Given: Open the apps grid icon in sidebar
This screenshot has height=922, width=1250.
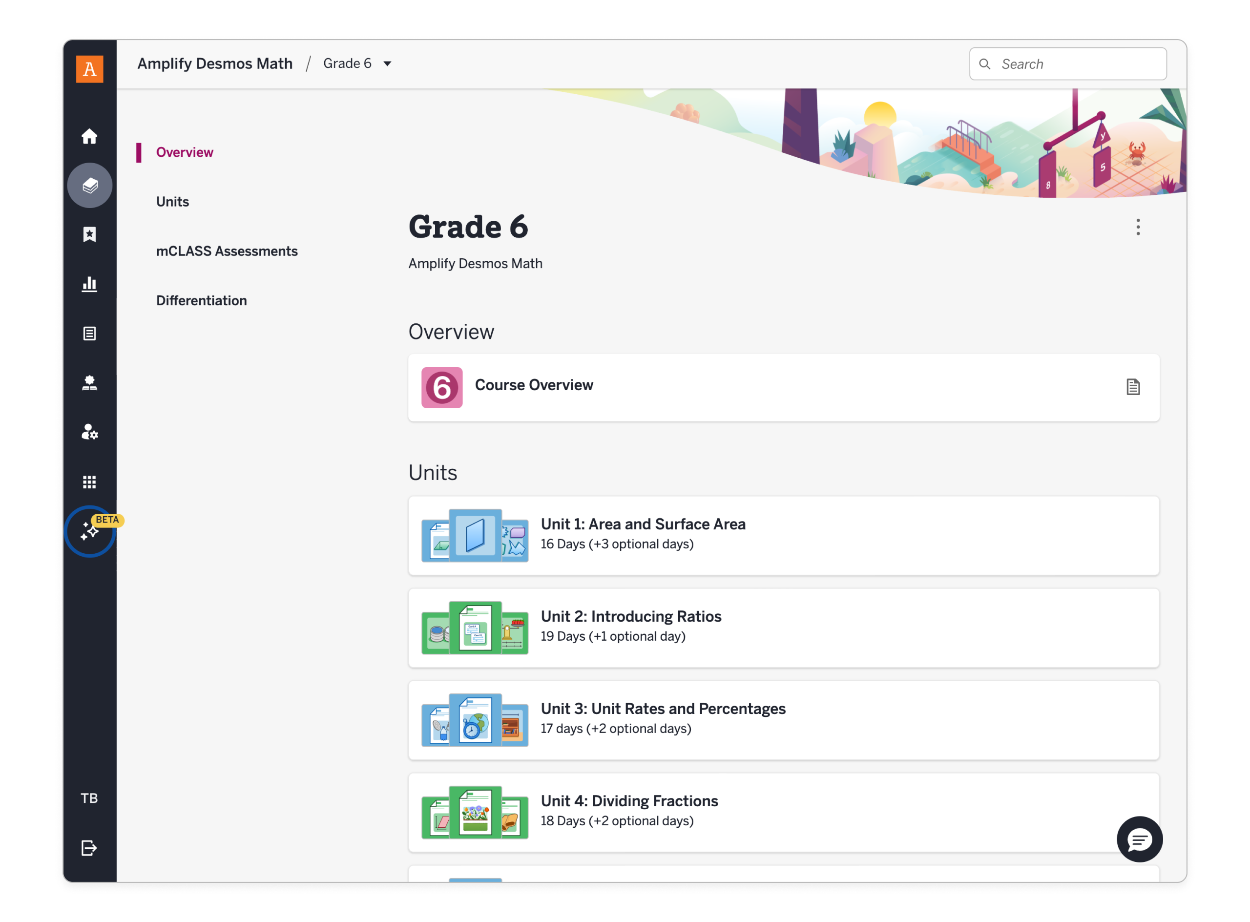Looking at the screenshot, I should coord(90,483).
